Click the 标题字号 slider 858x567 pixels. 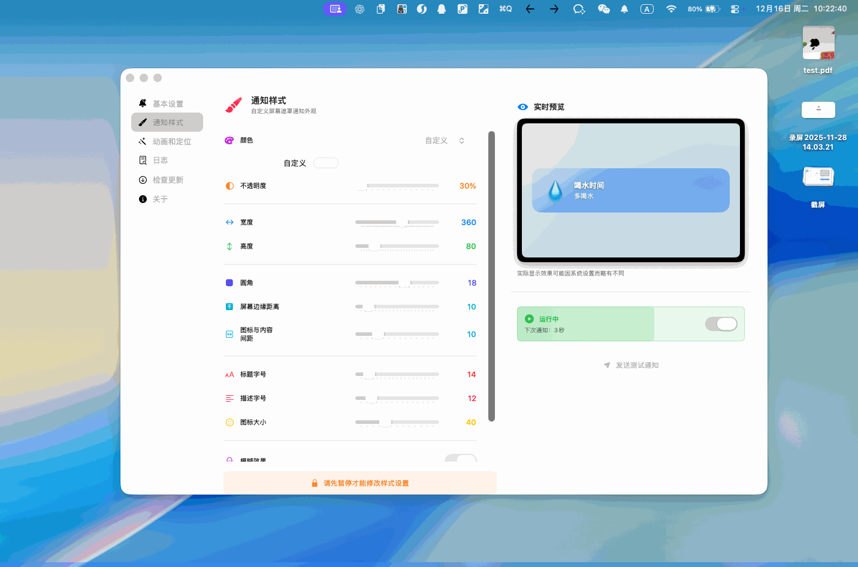[397, 374]
